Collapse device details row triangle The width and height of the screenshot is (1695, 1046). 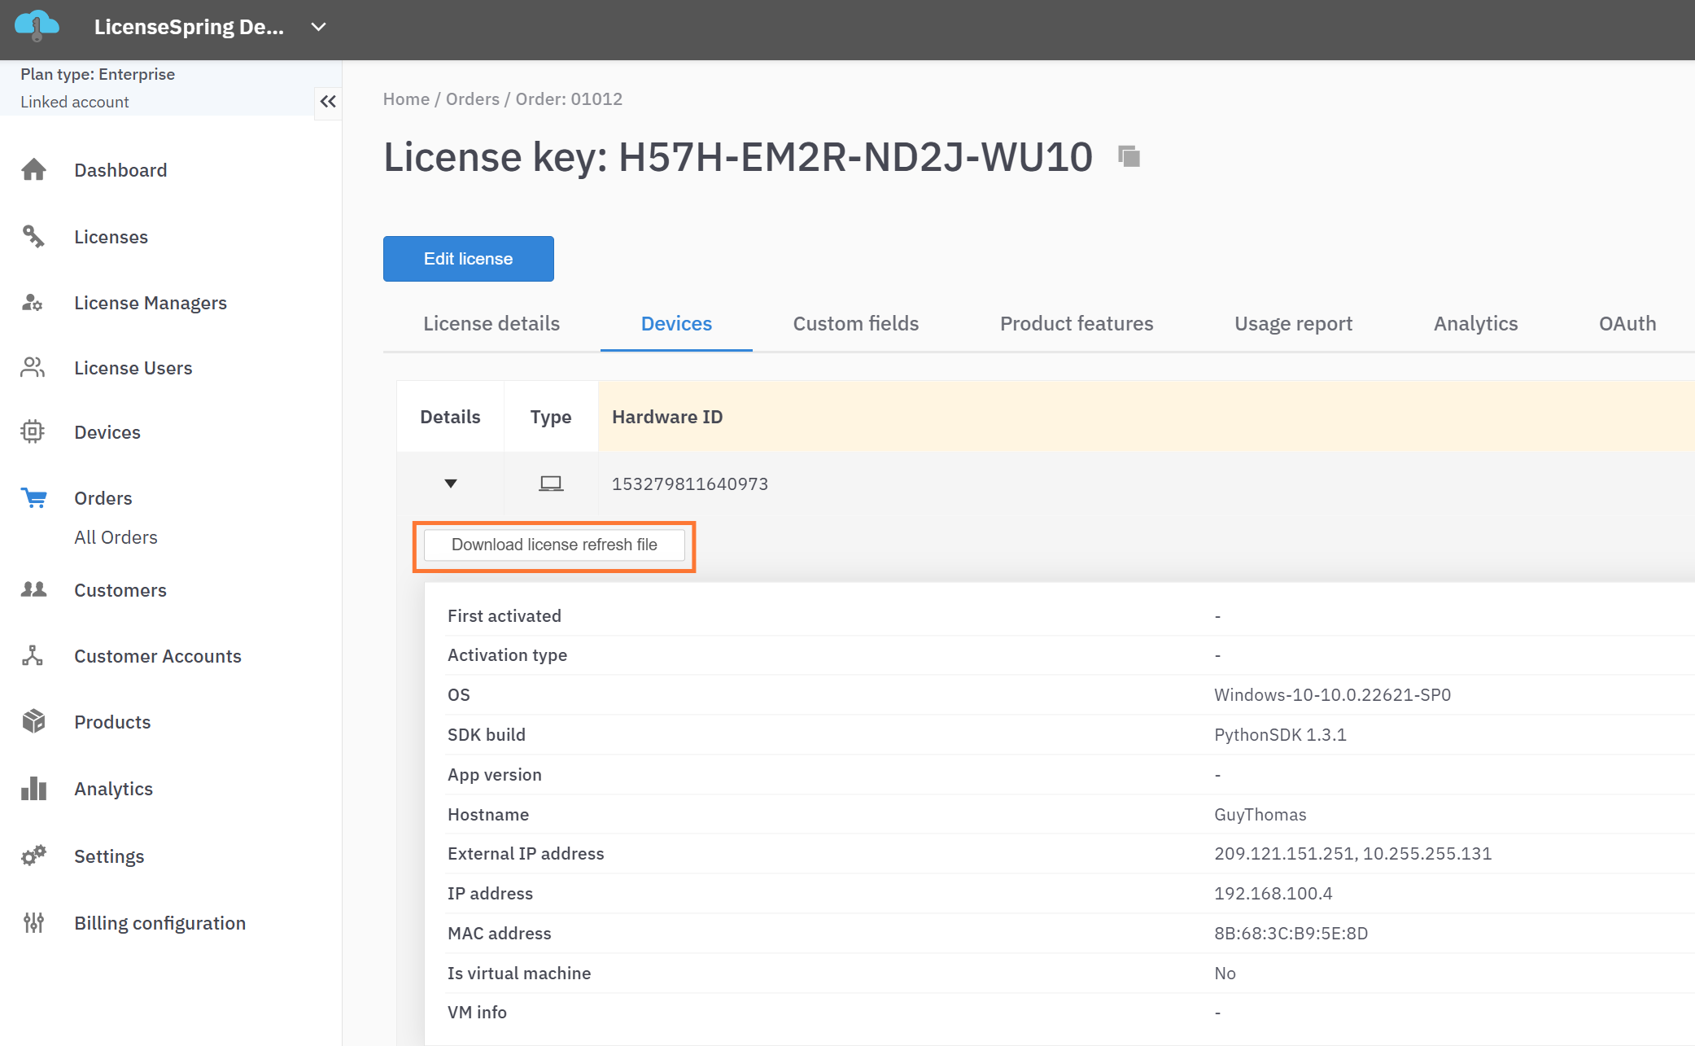click(x=450, y=484)
